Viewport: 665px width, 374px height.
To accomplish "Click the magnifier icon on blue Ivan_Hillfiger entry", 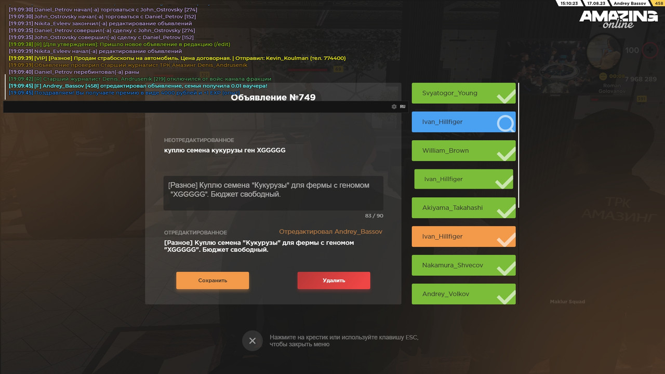I will click(x=505, y=123).
